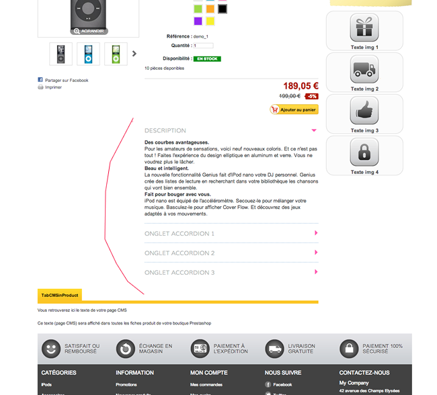Click the SATISFAIT OU REMBOURSÉ label
The width and height of the screenshot is (437, 395).
click(x=82, y=349)
